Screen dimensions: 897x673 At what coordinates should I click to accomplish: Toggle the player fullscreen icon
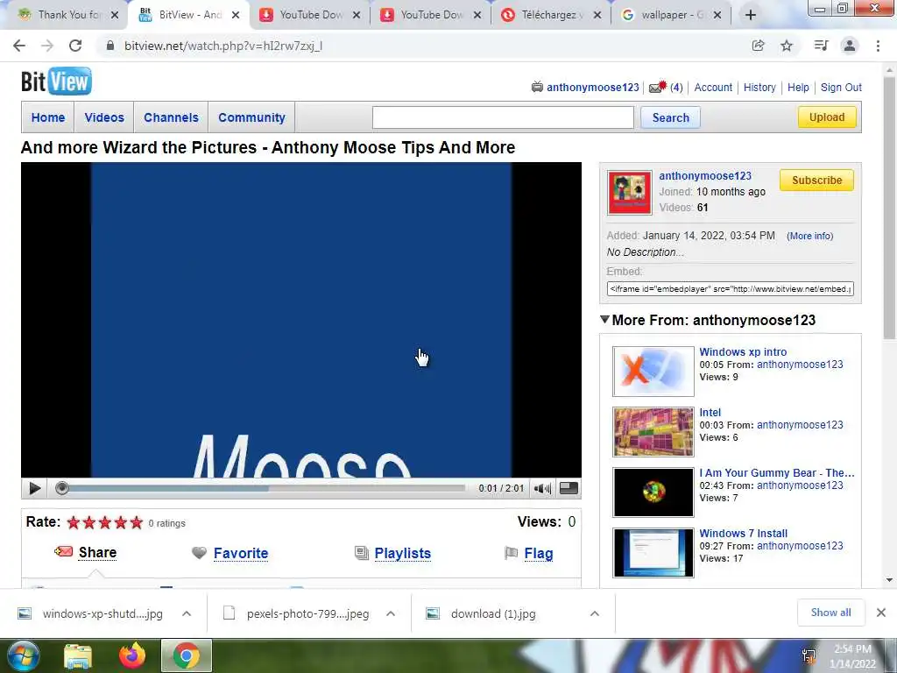(569, 487)
